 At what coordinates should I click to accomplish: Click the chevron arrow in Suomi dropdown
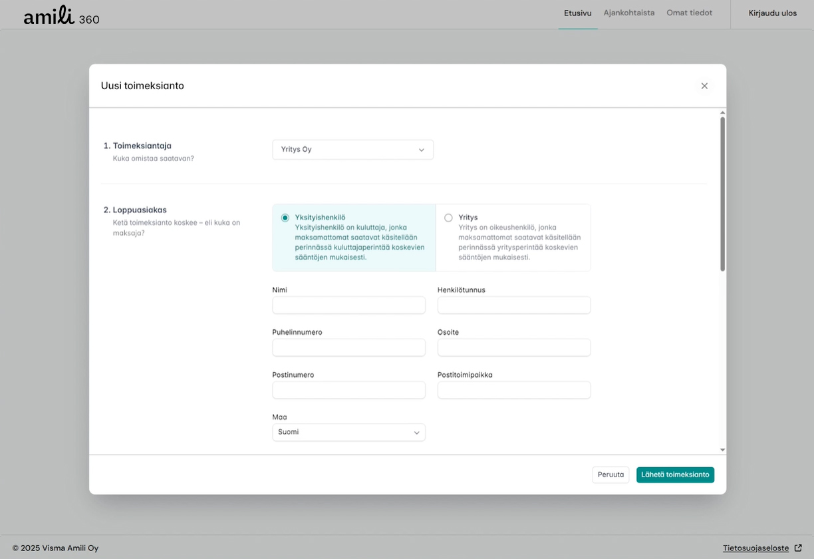416,433
